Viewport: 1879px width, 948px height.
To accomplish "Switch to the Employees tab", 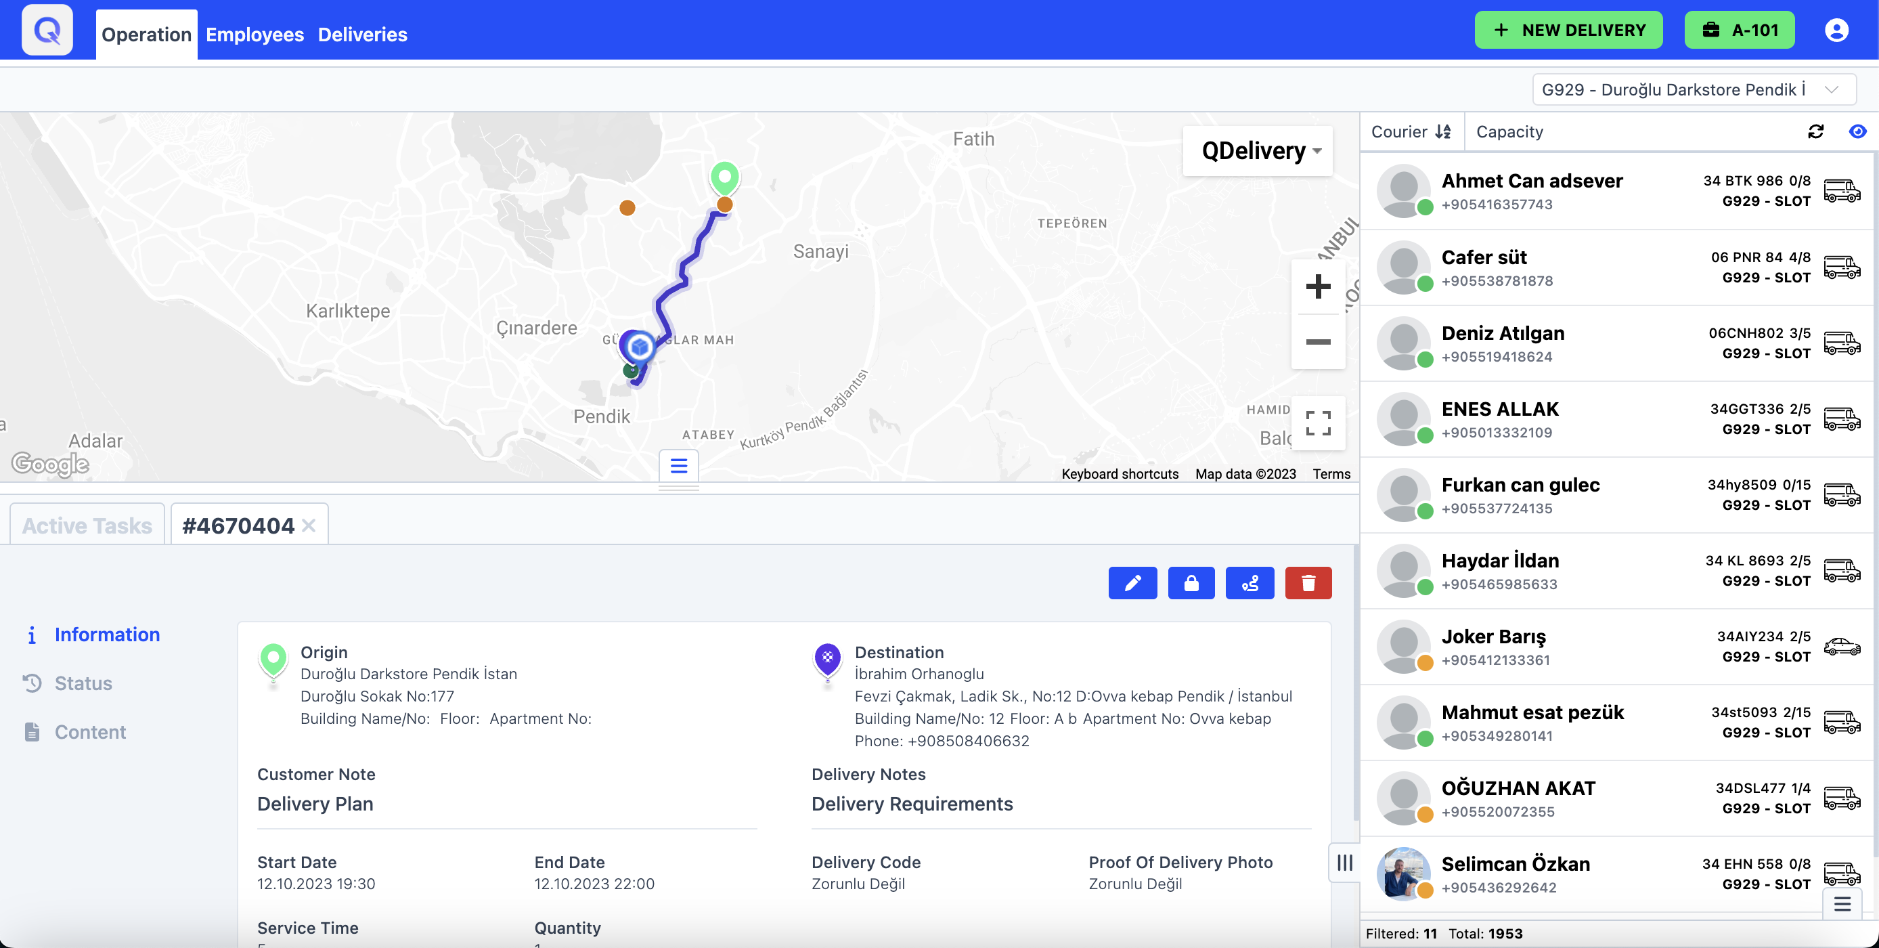I will 255,35.
